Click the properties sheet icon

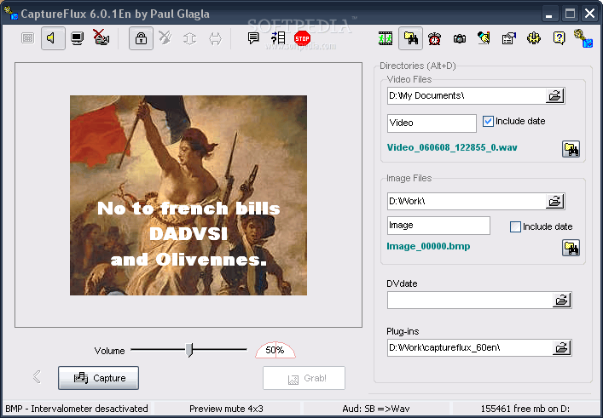pyautogui.click(x=509, y=38)
